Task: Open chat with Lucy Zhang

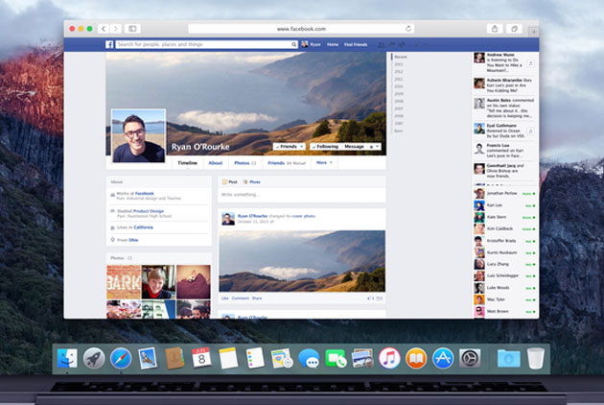Action: 505,264
